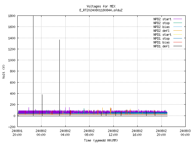Click the 1000 y-axis tick value
The image size is (191, 143).
12,60
